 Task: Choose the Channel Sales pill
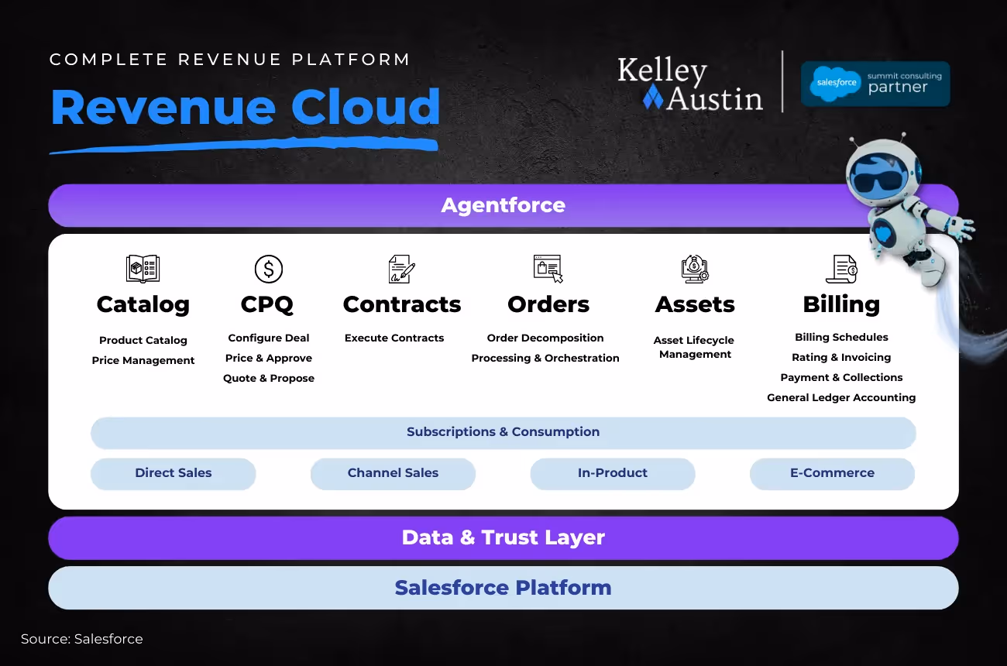pyautogui.click(x=393, y=473)
